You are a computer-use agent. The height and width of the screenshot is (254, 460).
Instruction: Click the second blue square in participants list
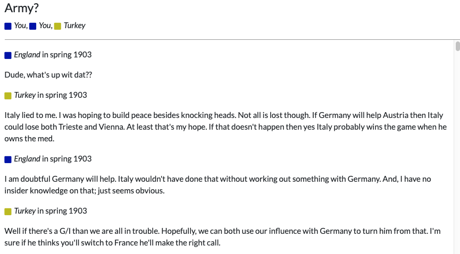(x=33, y=27)
